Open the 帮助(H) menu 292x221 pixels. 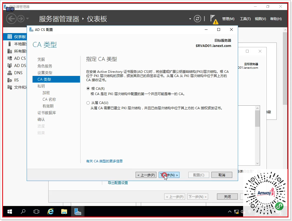coord(276,19)
